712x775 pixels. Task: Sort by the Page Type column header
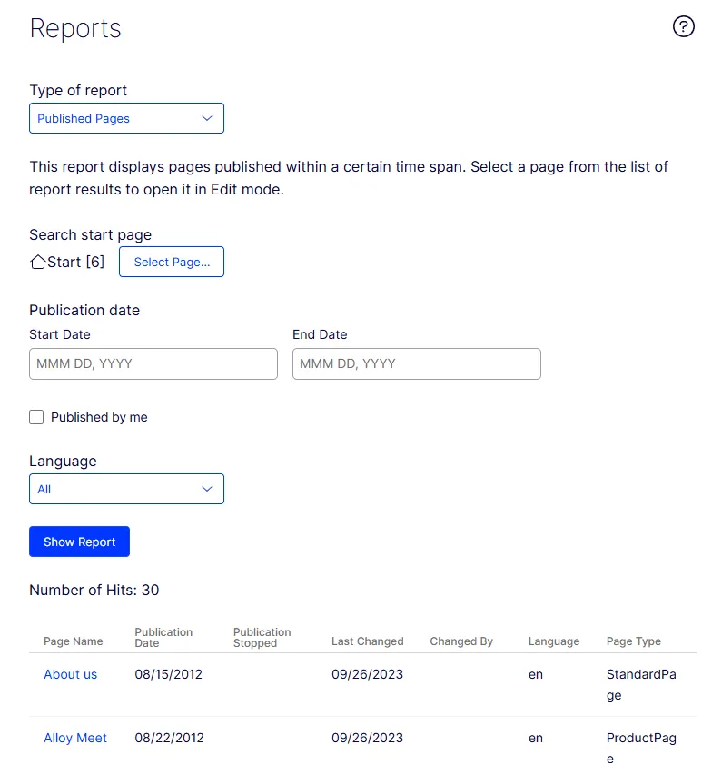(x=633, y=641)
